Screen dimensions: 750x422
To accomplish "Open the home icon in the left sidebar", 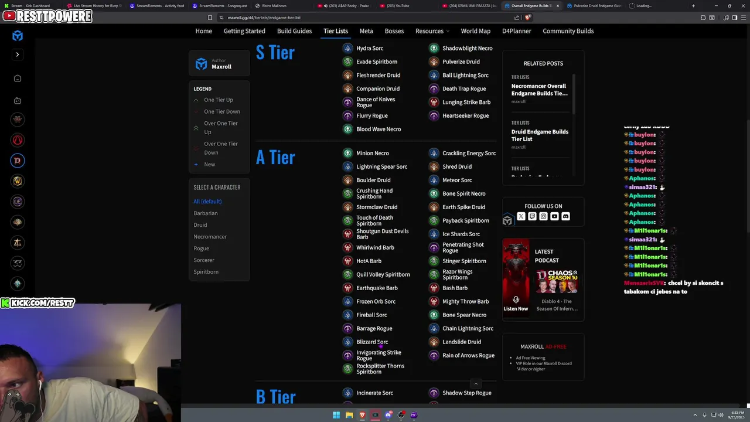I will pyautogui.click(x=18, y=79).
